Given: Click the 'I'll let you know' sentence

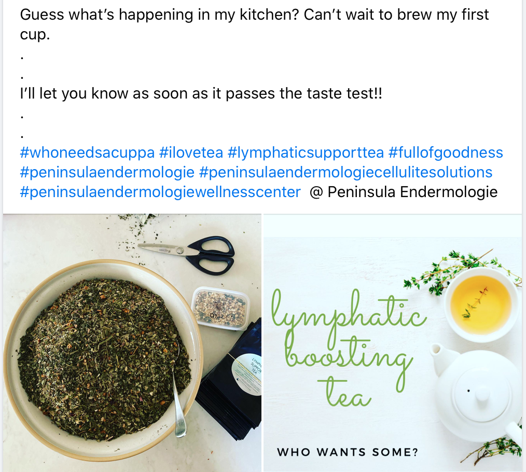Looking at the screenshot, I should (201, 93).
